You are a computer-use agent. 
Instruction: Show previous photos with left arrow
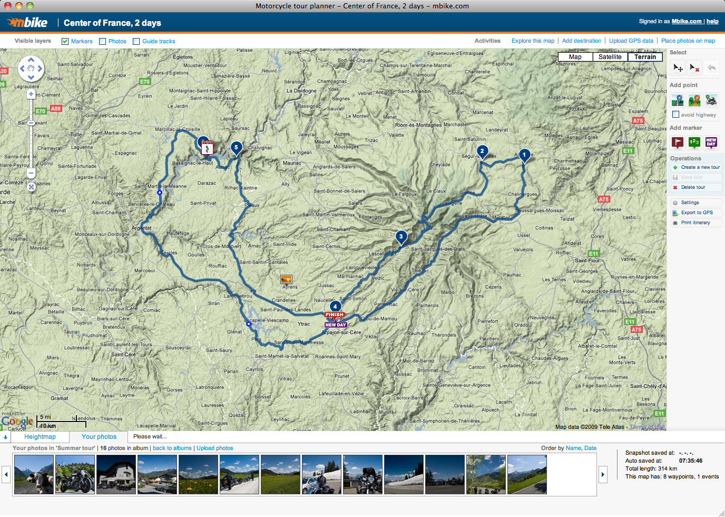6,475
